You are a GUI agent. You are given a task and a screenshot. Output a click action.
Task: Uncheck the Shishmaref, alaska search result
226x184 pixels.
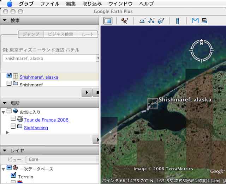[x=9, y=75]
